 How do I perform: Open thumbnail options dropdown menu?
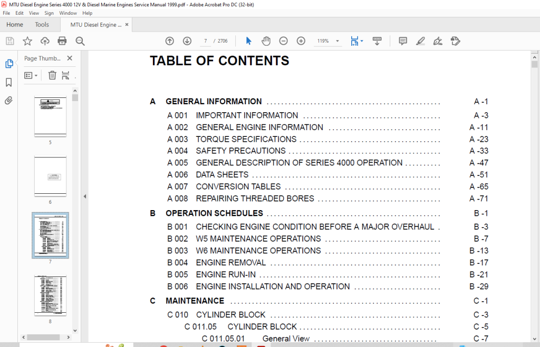tap(31, 75)
